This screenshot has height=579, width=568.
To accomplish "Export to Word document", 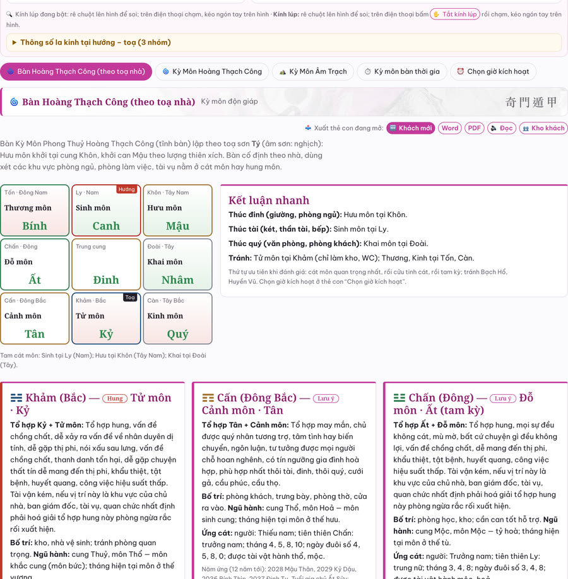I will click(450, 128).
